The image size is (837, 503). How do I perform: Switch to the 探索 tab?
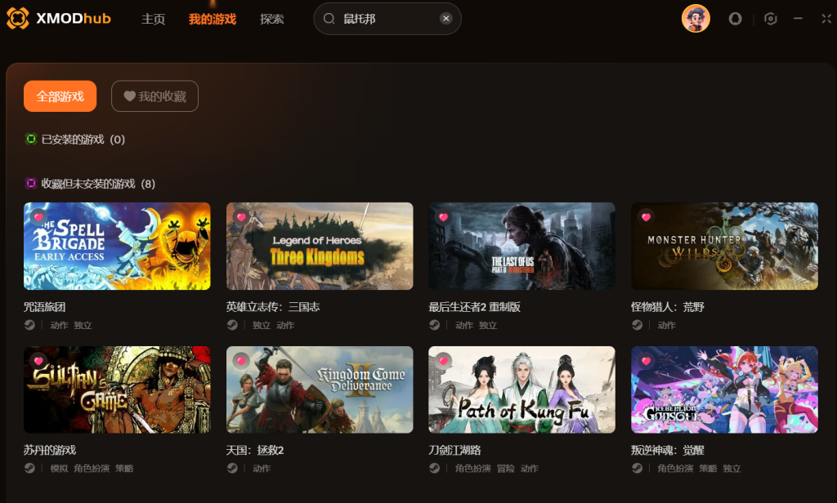pos(271,20)
